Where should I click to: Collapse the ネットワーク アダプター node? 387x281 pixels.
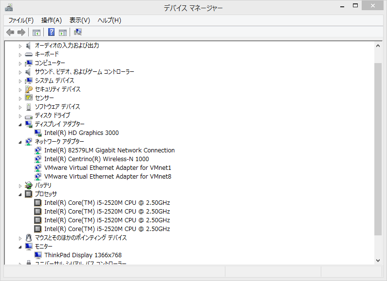(20, 142)
